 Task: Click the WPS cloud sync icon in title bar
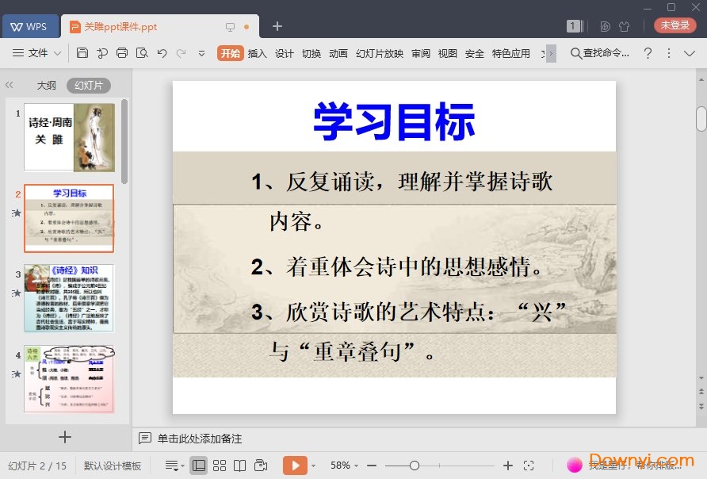[x=605, y=27]
